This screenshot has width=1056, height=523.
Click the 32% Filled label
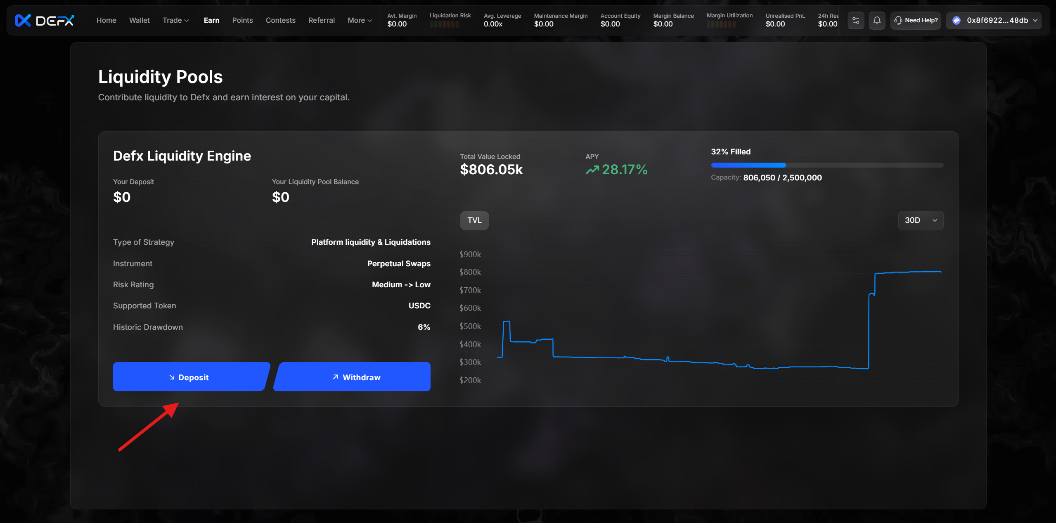[731, 152]
